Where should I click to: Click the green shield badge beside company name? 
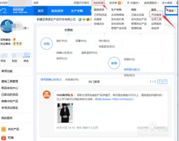click(x=80, y=19)
